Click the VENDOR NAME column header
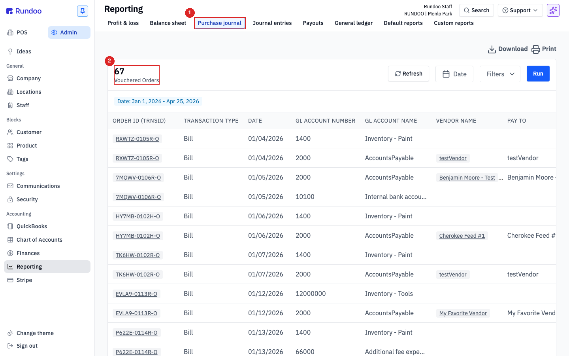 pos(456,121)
